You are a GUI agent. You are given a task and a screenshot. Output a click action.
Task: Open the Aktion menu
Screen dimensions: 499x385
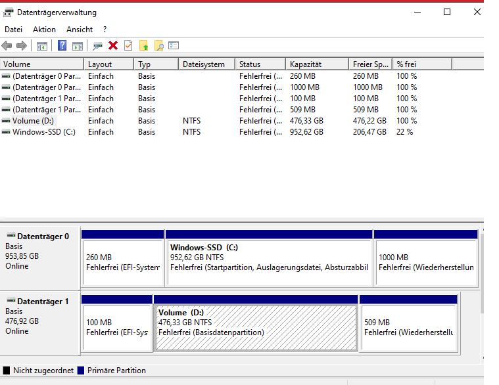click(44, 30)
